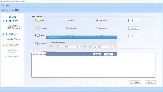Click the SysTools app icon in title bar

click(x=1, y=1)
